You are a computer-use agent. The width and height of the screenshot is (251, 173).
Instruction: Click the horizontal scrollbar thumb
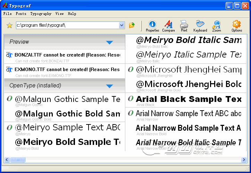click(x=18, y=159)
